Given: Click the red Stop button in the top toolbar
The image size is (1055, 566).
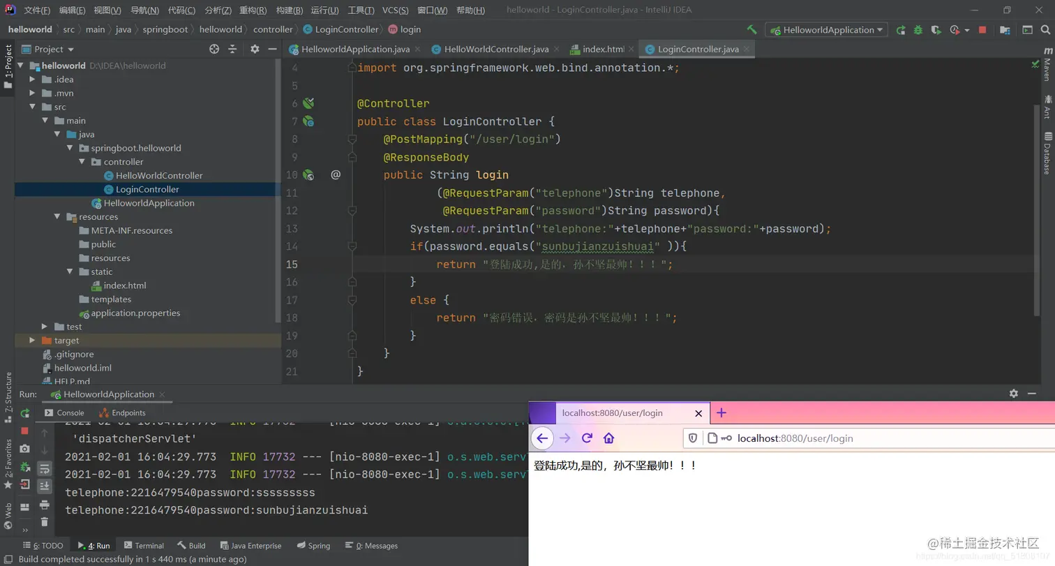Looking at the screenshot, I should 982,30.
